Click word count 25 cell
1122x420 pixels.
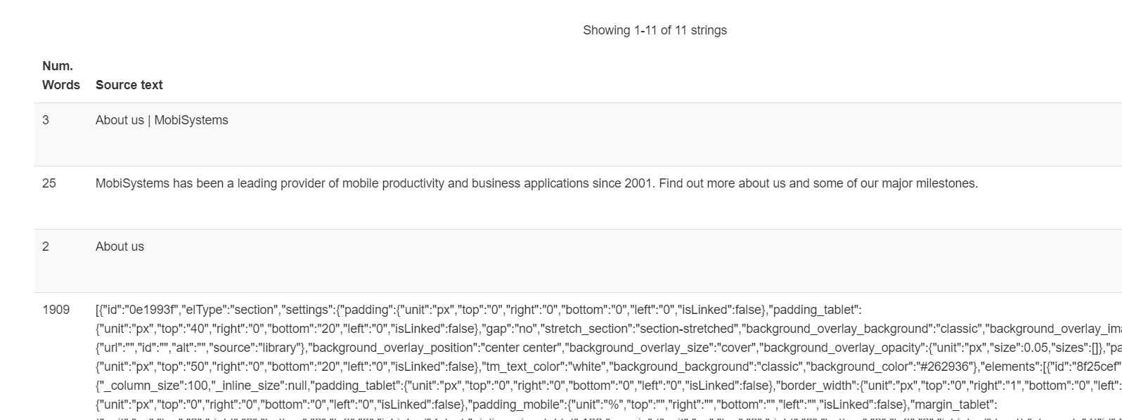pos(49,183)
